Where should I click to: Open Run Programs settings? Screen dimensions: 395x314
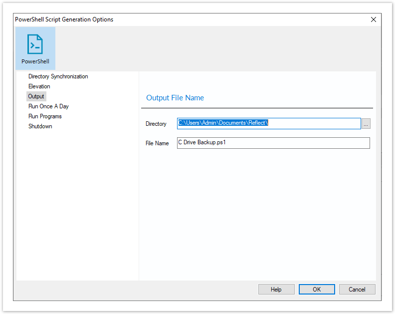point(45,116)
